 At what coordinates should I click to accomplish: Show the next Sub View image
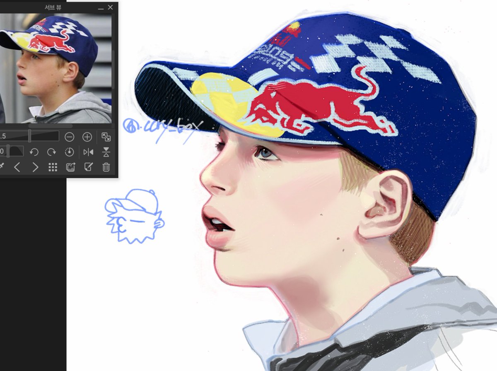[x=35, y=167]
